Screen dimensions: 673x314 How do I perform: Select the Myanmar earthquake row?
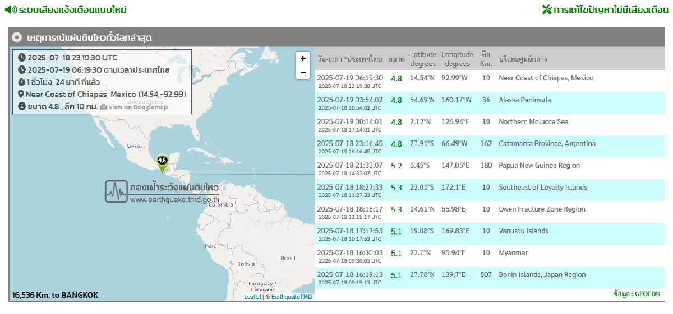pyautogui.click(x=490, y=255)
